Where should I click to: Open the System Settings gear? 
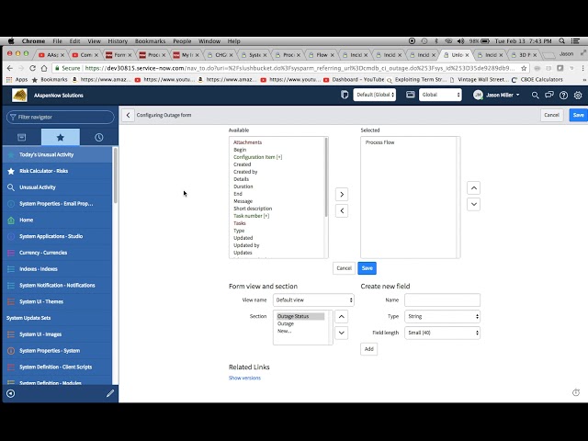click(x=578, y=96)
